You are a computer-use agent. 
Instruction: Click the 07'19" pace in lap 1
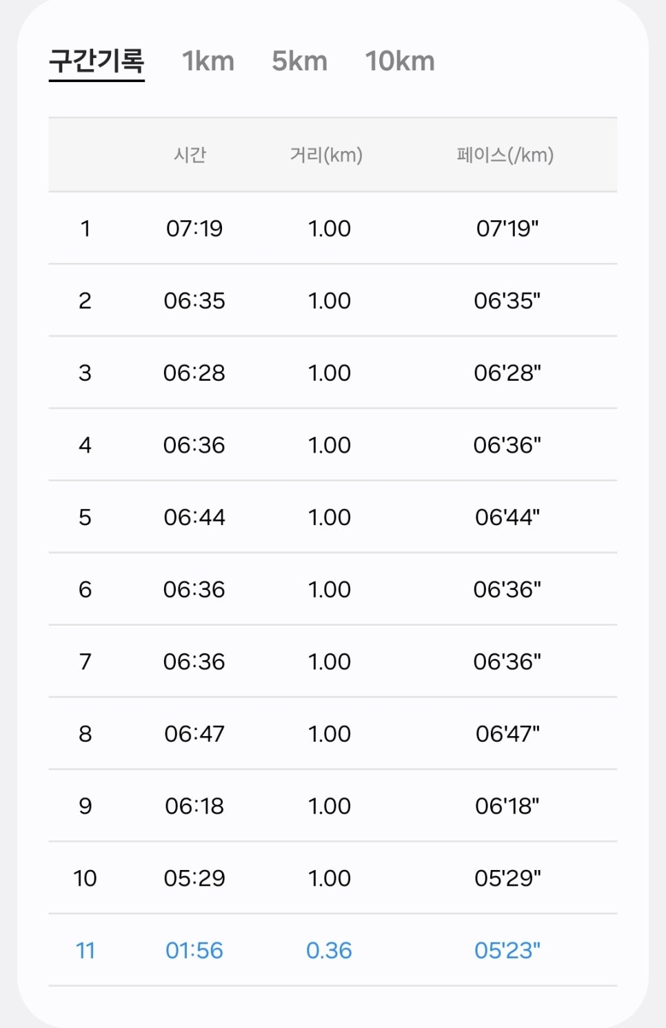[x=507, y=228]
